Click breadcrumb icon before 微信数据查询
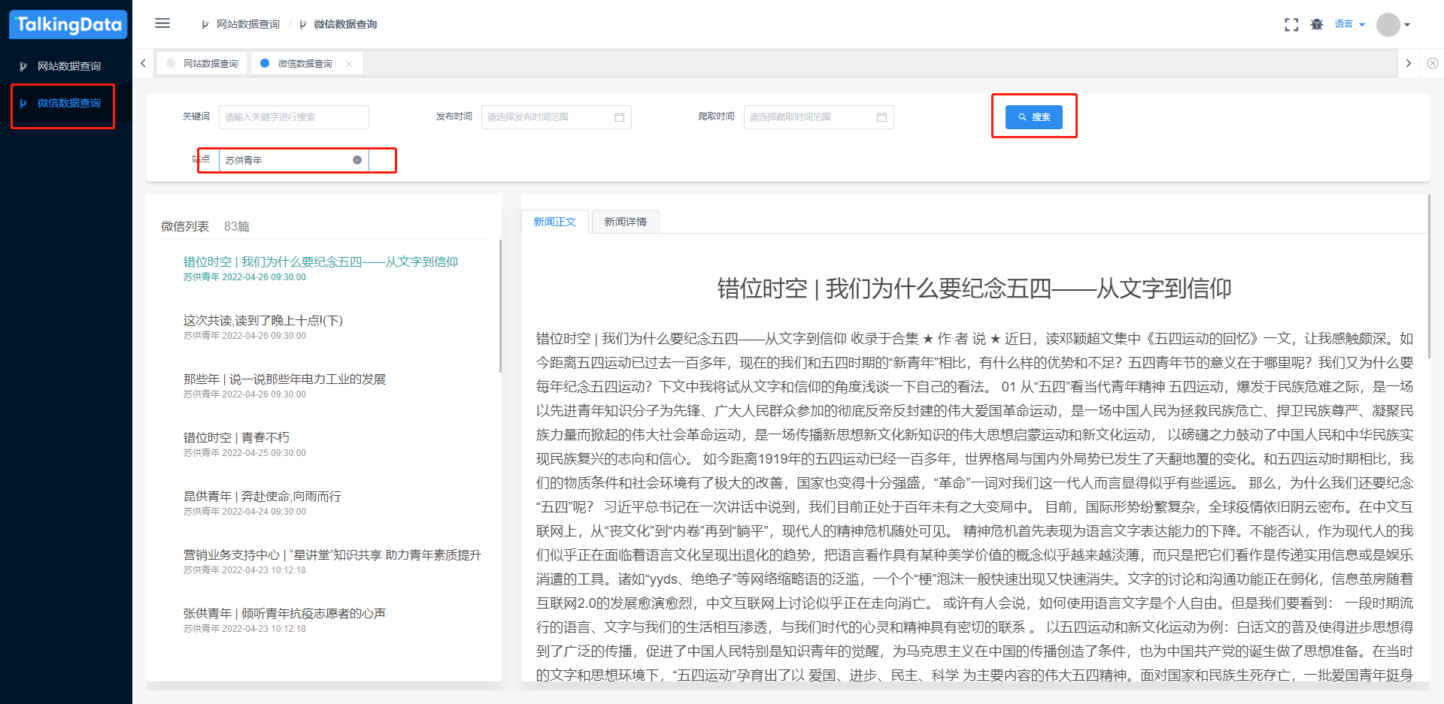1444x704 pixels. point(302,25)
